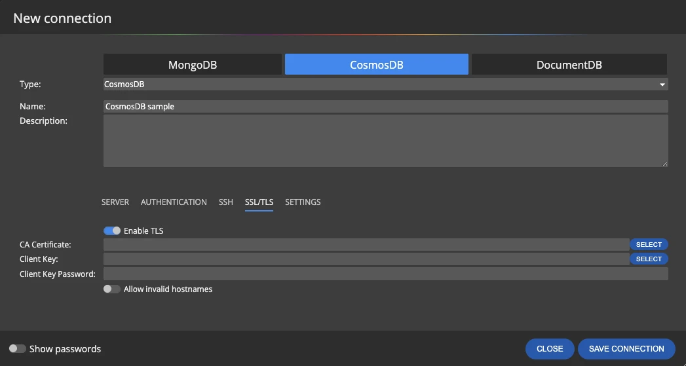686x366 pixels.
Task: Disable the Enable TLS toggle
Action: pyautogui.click(x=112, y=230)
